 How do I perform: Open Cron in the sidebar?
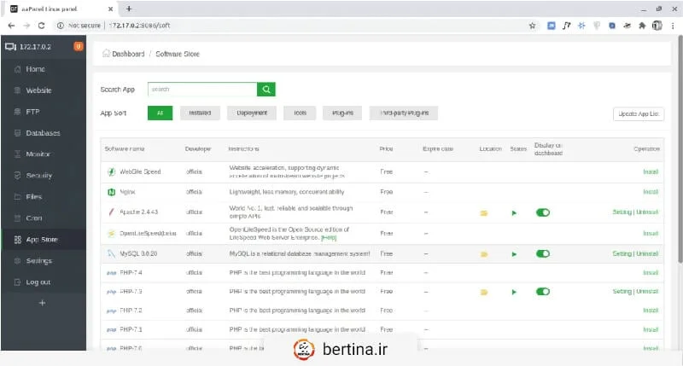(44, 218)
